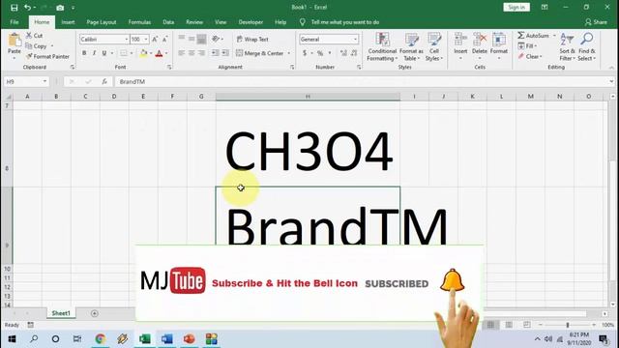The height and width of the screenshot is (348, 619).
Task: Toggle Wrap Text
Action: click(252, 39)
